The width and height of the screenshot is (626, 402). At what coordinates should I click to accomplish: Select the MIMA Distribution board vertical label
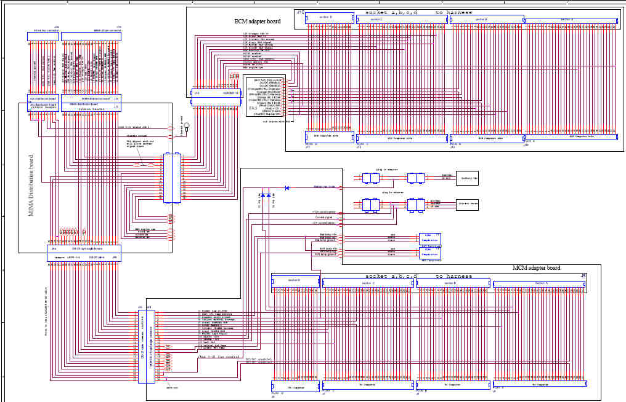tap(31, 186)
